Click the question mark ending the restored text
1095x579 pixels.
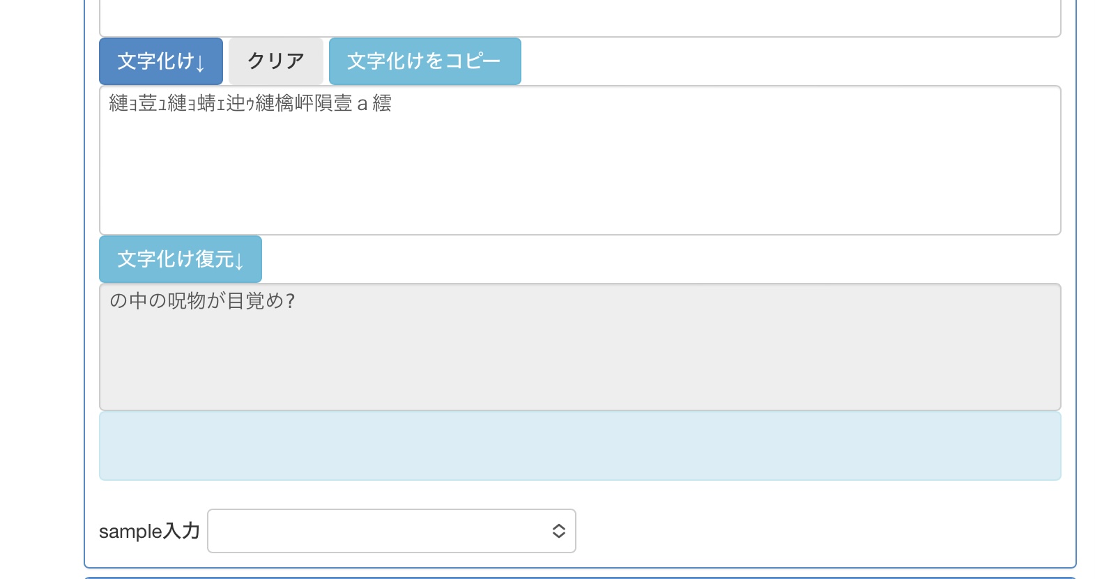click(x=291, y=301)
